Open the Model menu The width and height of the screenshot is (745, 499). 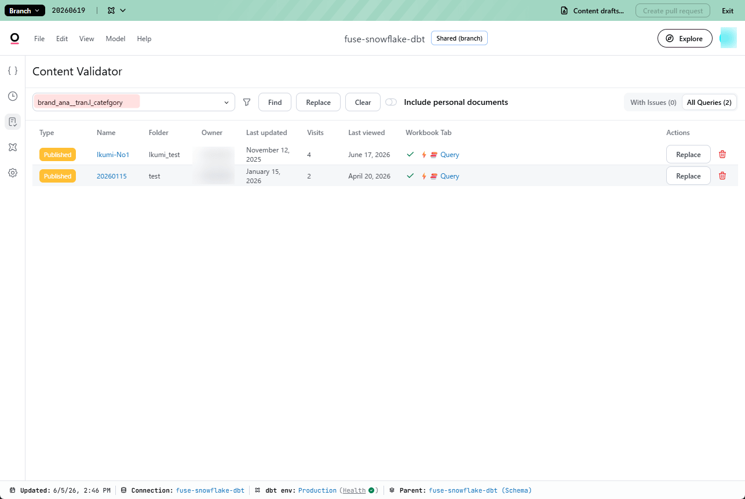(115, 39)
